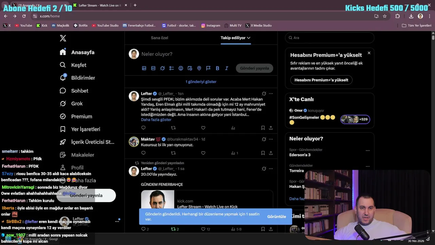Screen dimensions: 435x245
Task: Open YouTube Studio bookmark
Action: tap(105, 26)
